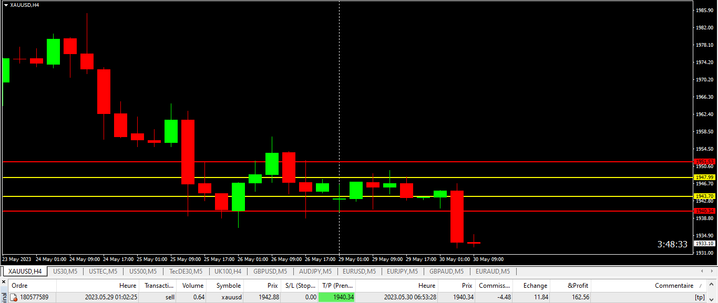The width and height of the screenshot is (718, 303).
Task: Click the red 1951.53 price level tag
Action: pyautogui.click(x=704, y=161)
